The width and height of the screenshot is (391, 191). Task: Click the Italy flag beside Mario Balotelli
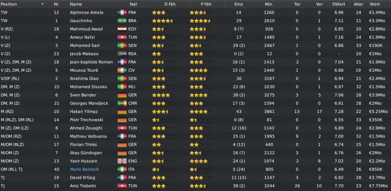pyautogui.click(x=122, y=169)
